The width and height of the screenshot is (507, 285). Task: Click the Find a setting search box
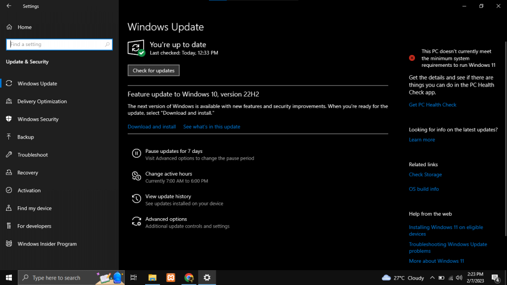(59, 44)
